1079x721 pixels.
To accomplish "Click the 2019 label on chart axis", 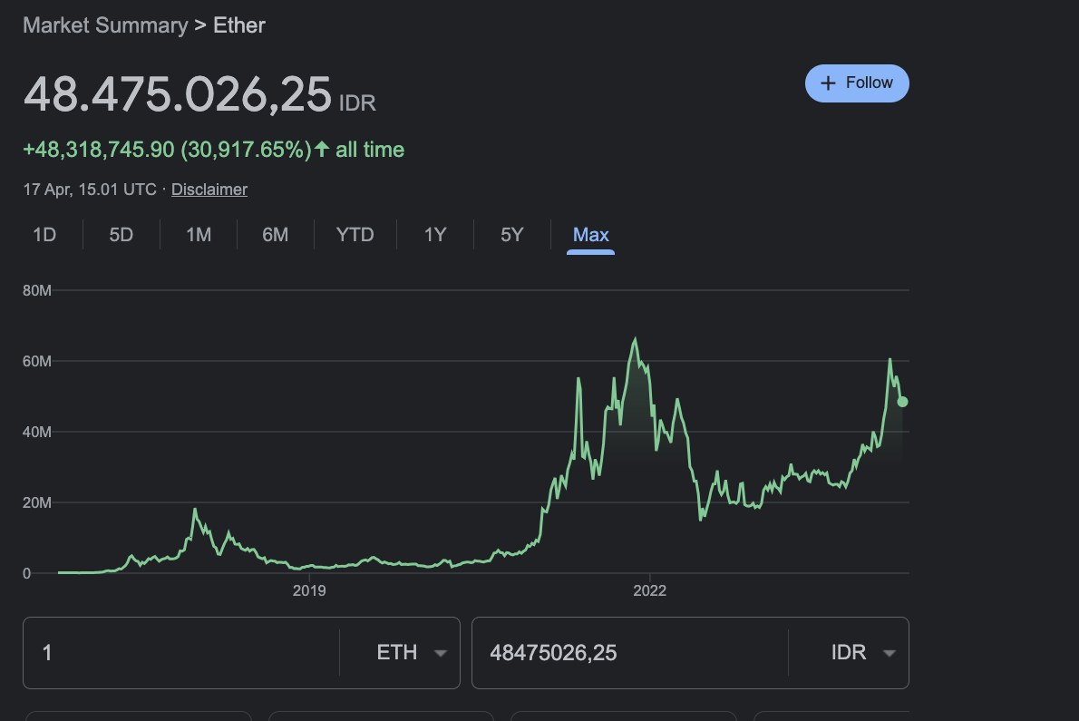I will 309,591.
